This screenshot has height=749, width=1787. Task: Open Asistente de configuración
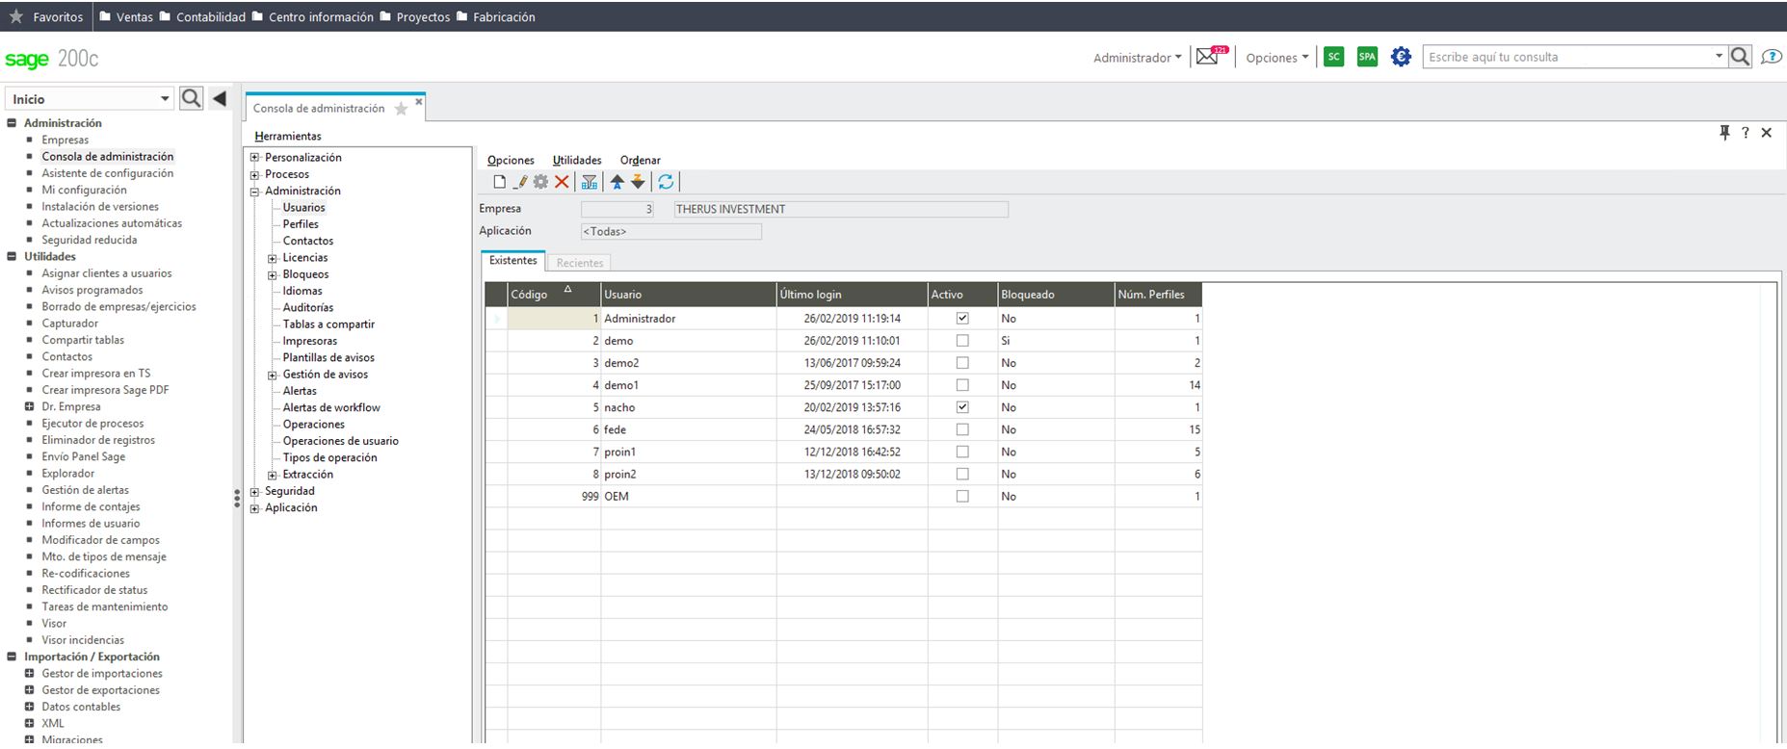point(108,173)
